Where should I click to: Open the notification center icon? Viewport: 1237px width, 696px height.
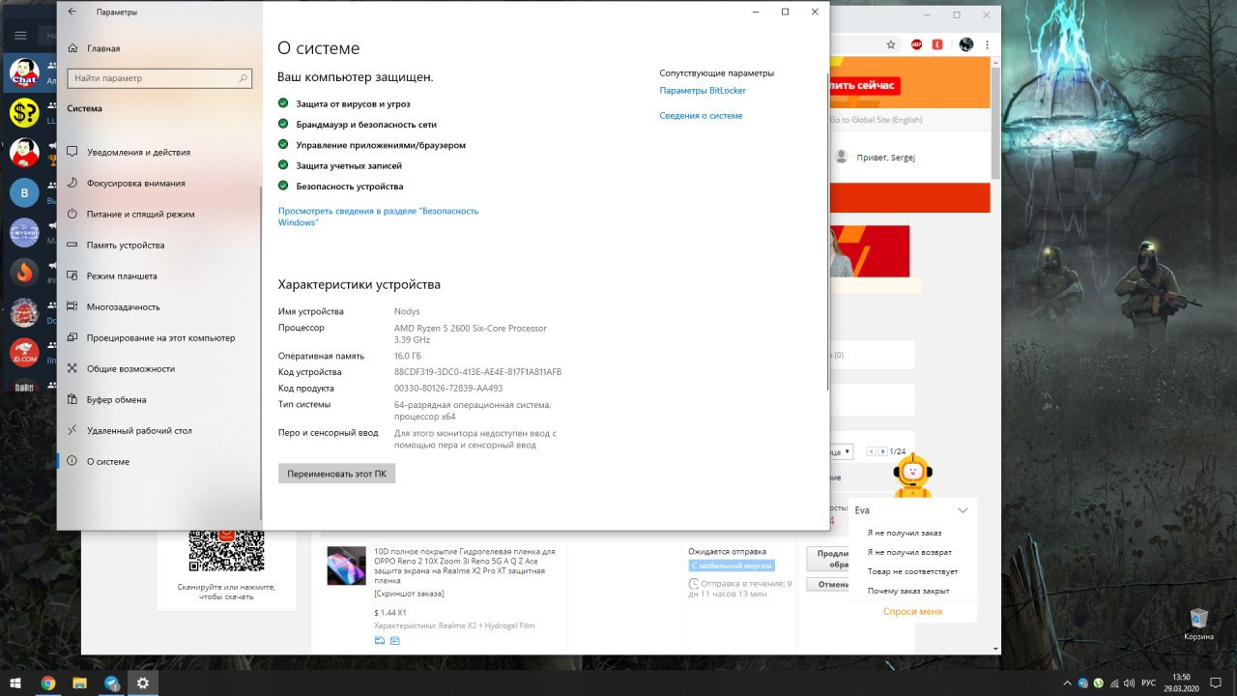[x=1218, y=682]
